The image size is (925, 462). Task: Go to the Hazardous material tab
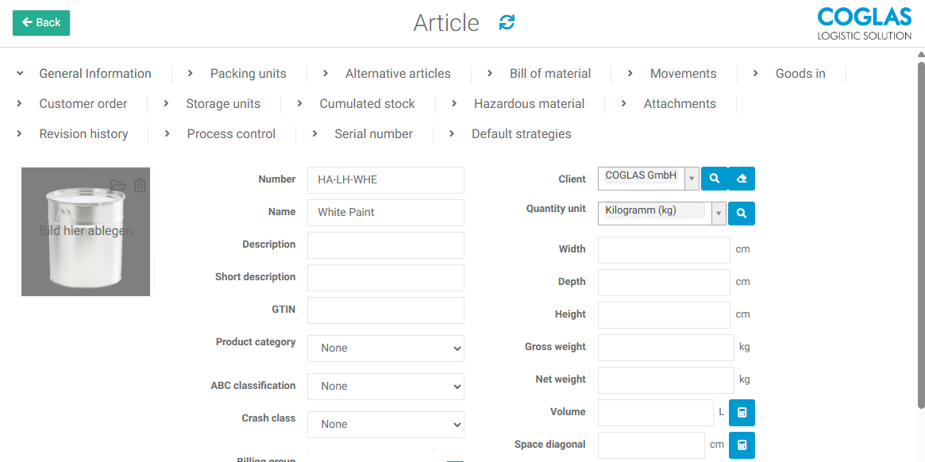(x=529, y=104)
